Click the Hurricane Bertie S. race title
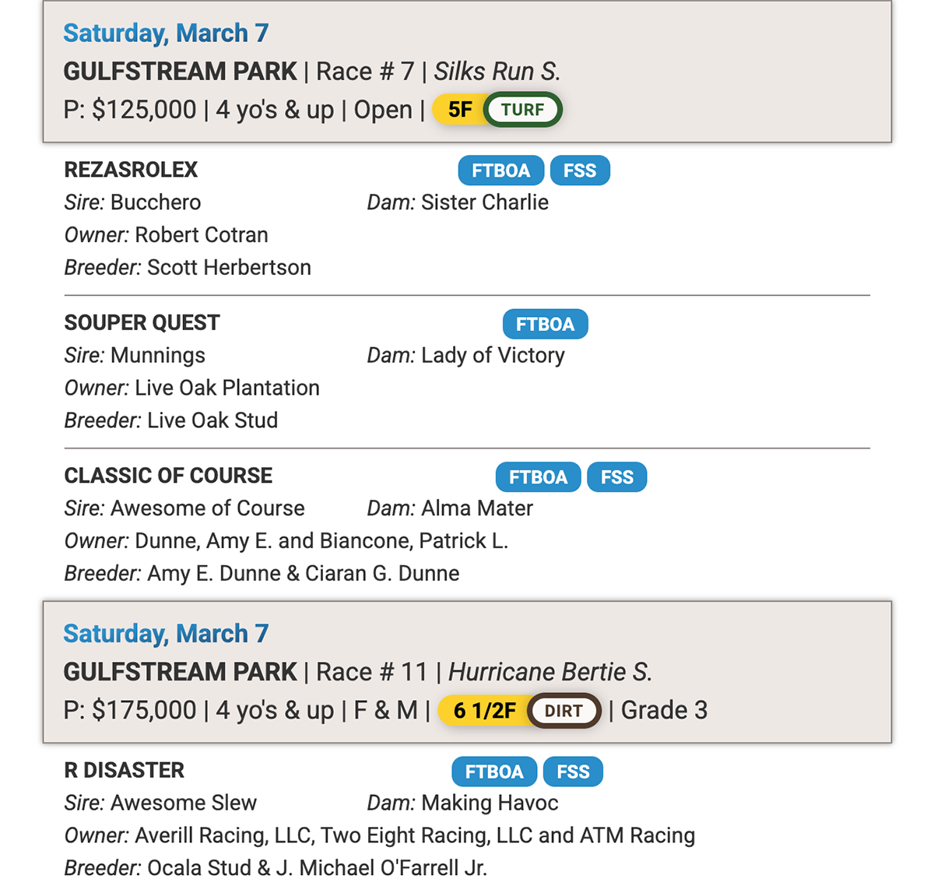 550,672
